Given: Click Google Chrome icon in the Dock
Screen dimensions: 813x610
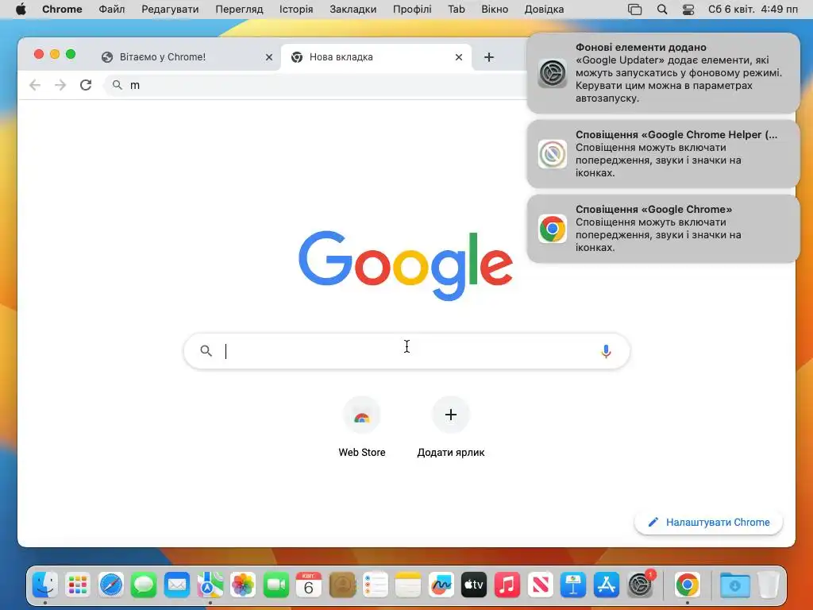Looking at the screenshot, I should 688,585.
